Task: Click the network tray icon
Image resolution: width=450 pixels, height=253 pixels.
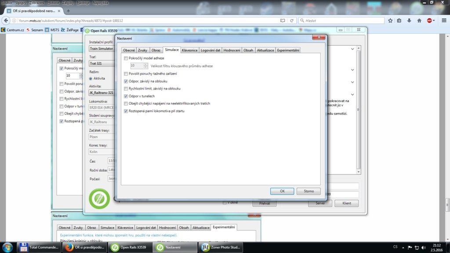Action: [x=417, y=248]
